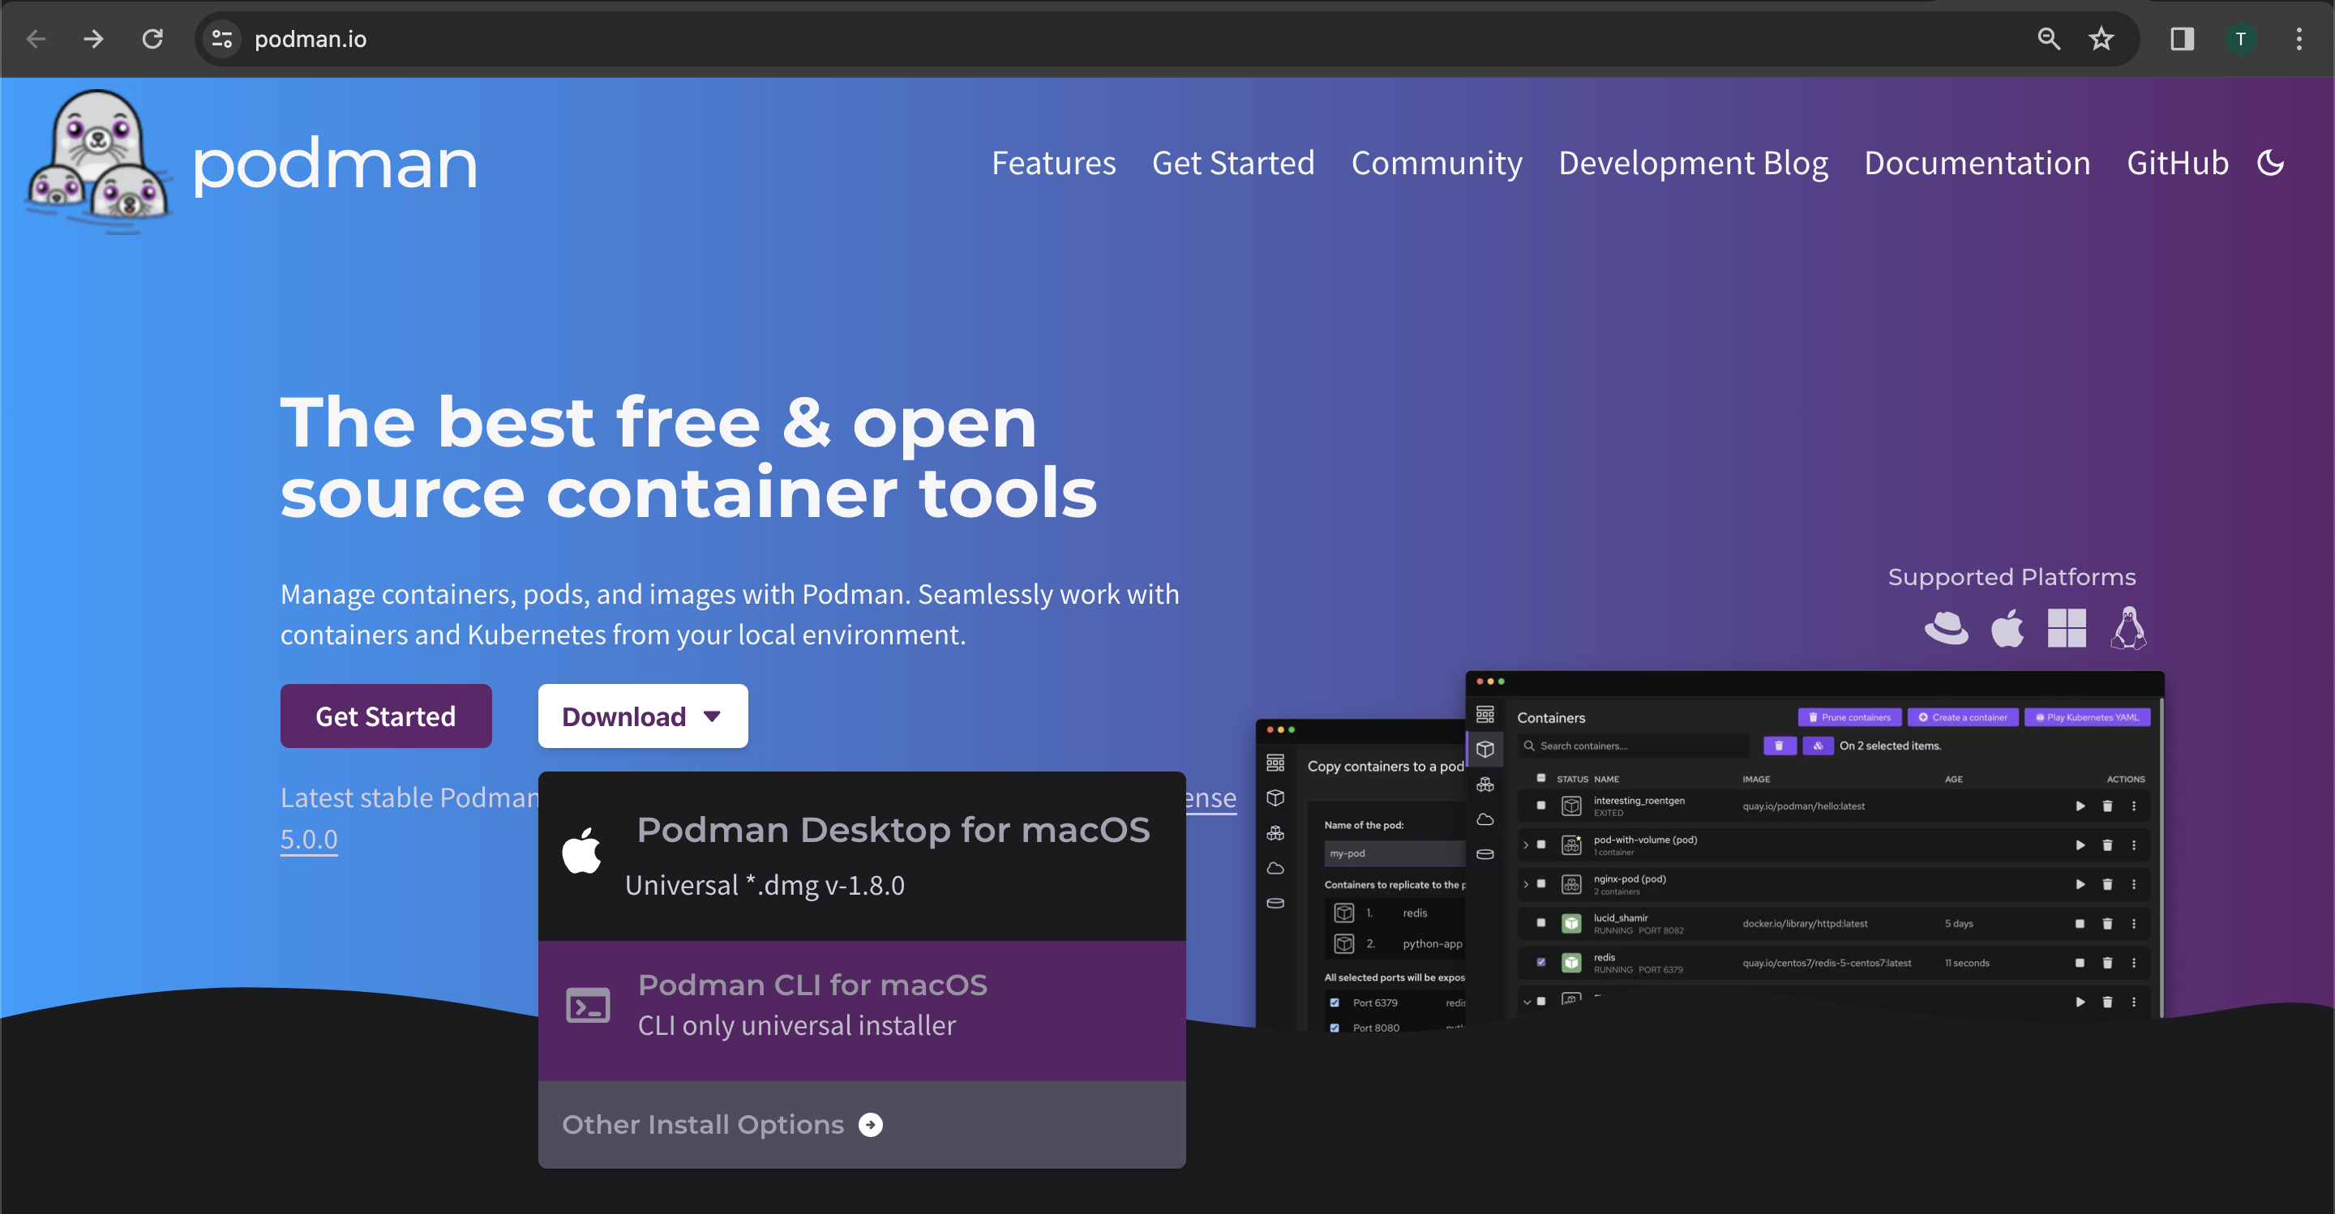Open the Download dropdown button
The width and height of the screenshot is (2335, 1214).
[x=642, y=716]
